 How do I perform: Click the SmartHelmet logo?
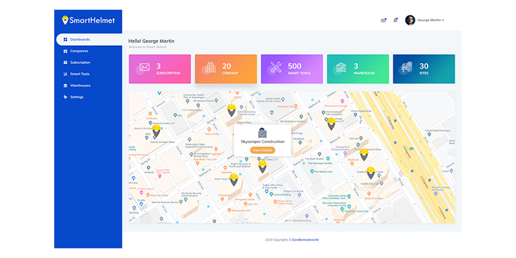click(x=88, y=20)
